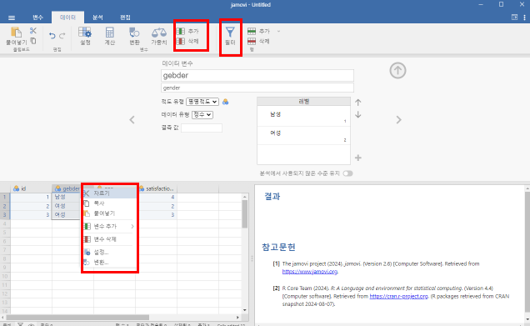This screenshot has width=530, height=326.
Task: Choose 설정... in the context menu
Action: [109, 253]
